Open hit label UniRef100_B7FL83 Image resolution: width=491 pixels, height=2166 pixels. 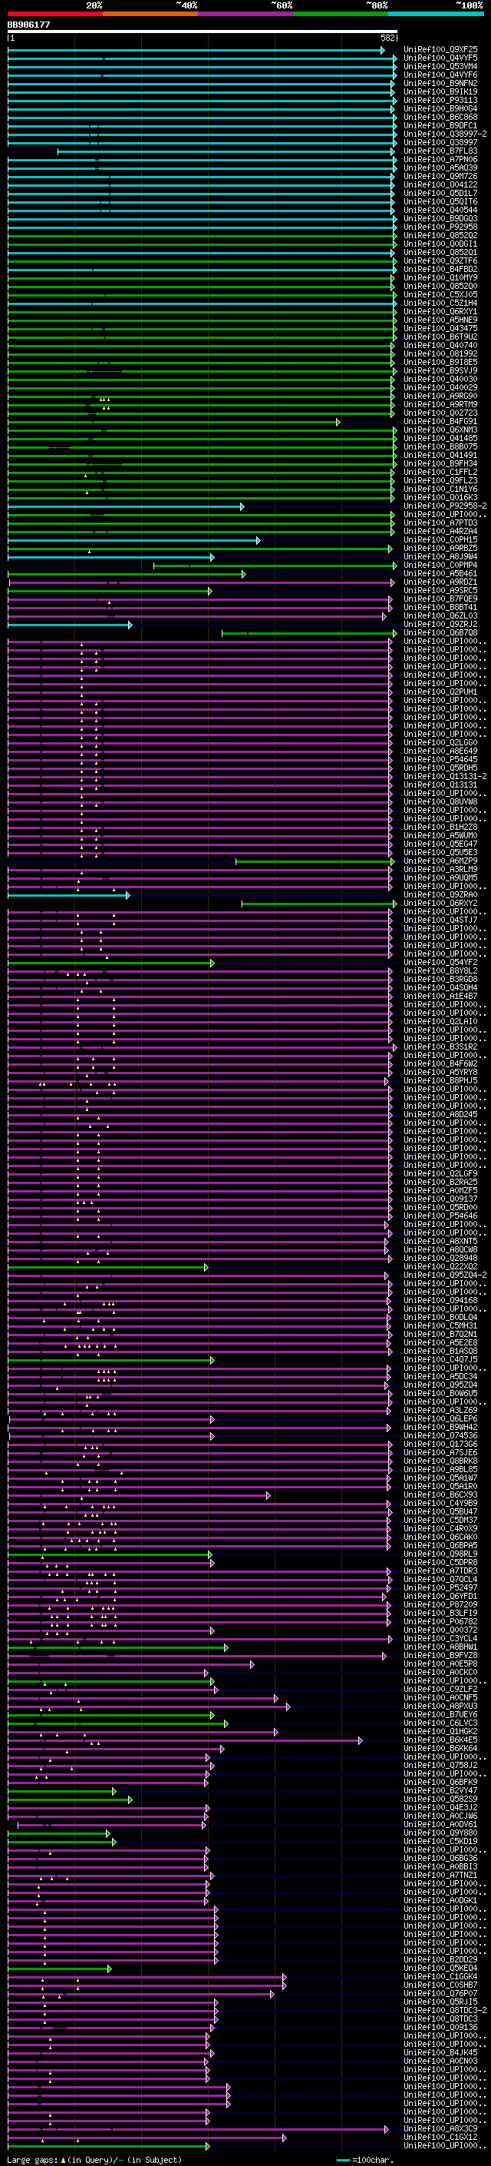tap(440, 151)
